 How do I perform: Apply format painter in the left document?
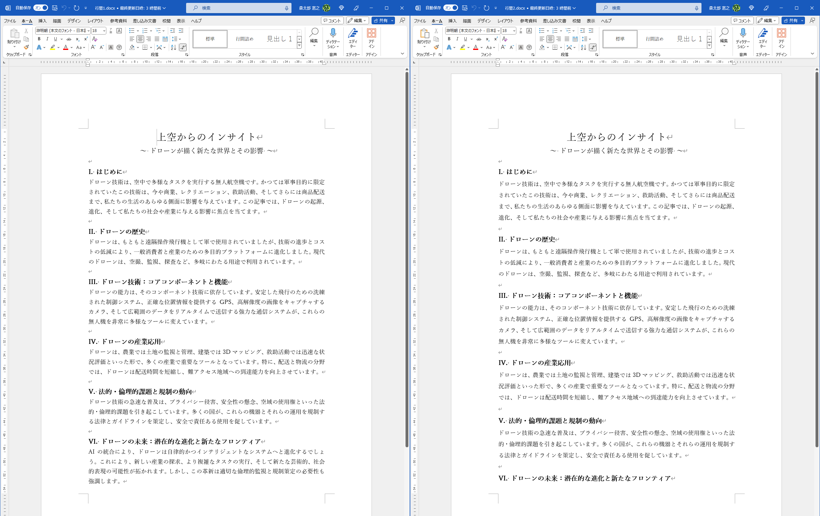[x=26, y=47]
